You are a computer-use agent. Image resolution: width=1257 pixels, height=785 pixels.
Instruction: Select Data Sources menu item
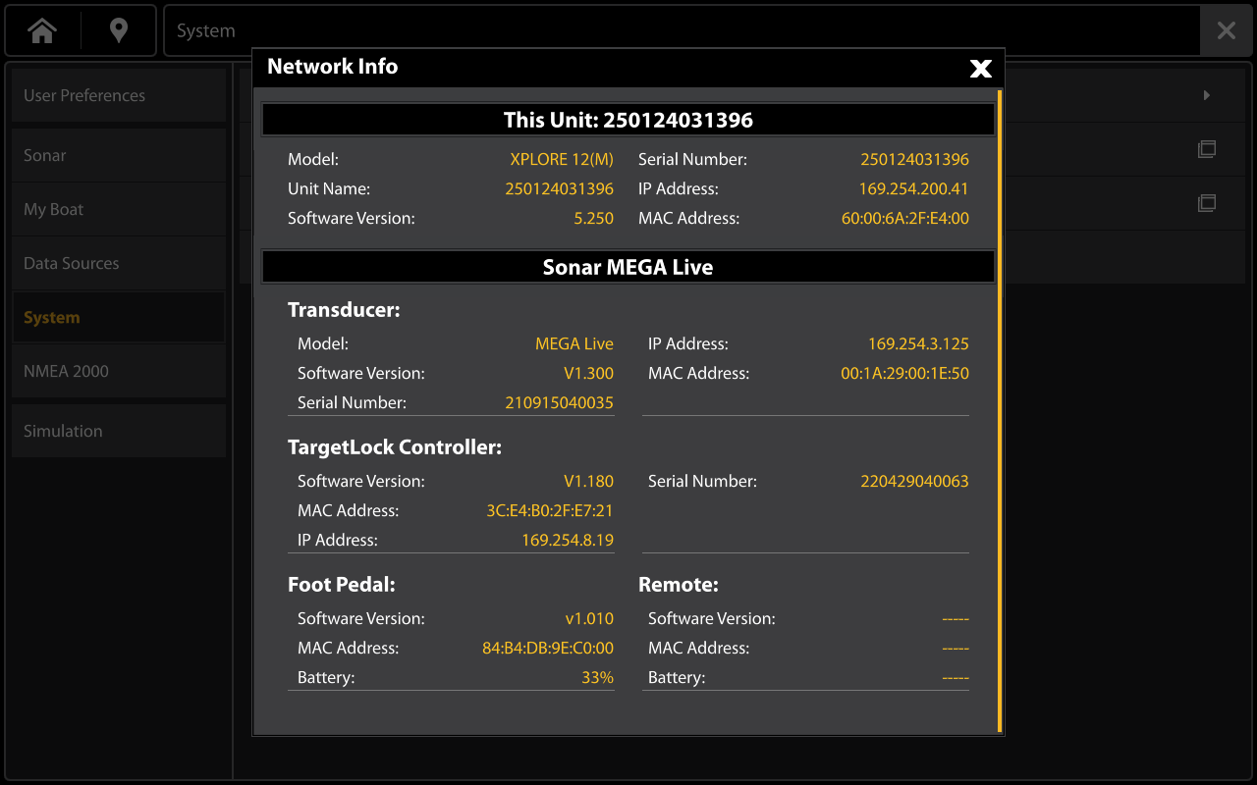coord(119,263)
